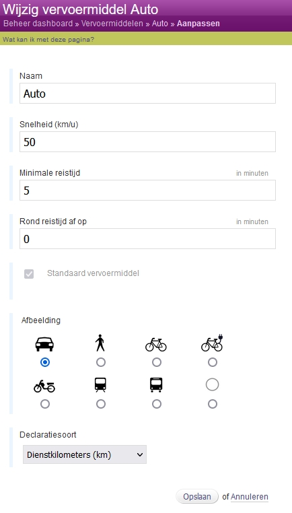Toggle the Standaard vervoermiddel checkbox

[x=29, y=274]
